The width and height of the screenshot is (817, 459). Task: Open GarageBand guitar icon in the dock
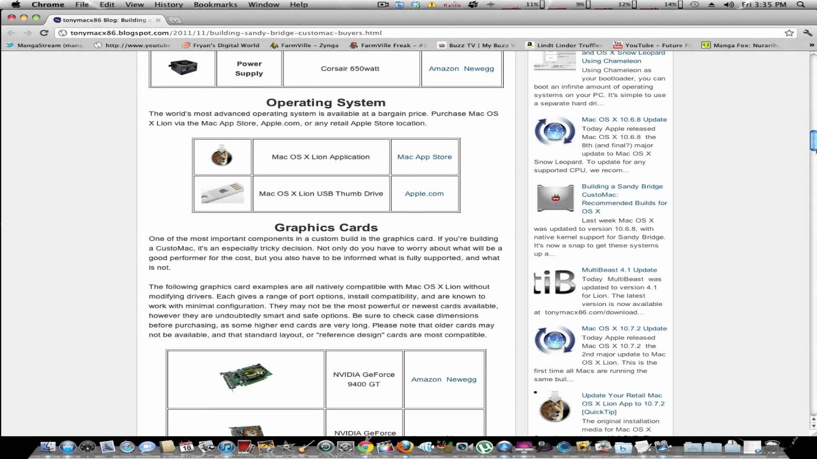(306, 446)
